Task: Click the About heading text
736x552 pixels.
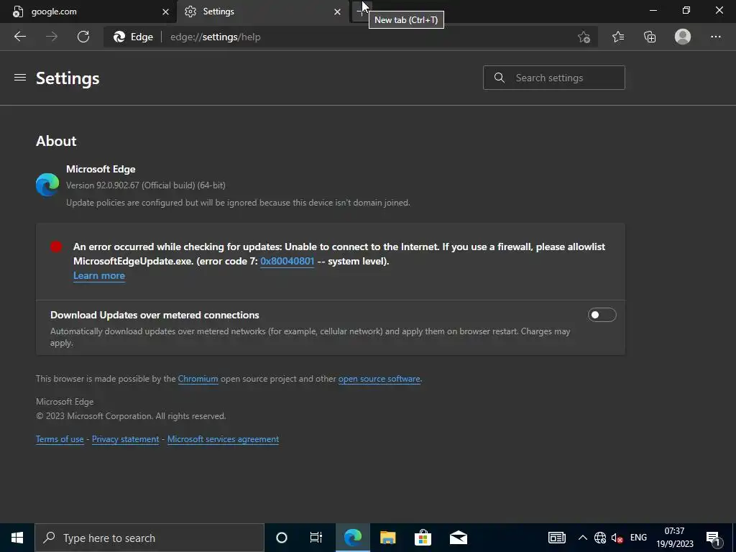Action: (x=56, y=142)
